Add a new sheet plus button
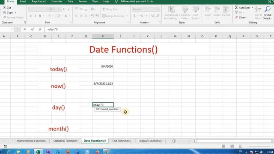The width and height of the screenshot is (274, 154). [x=174, y=141]
